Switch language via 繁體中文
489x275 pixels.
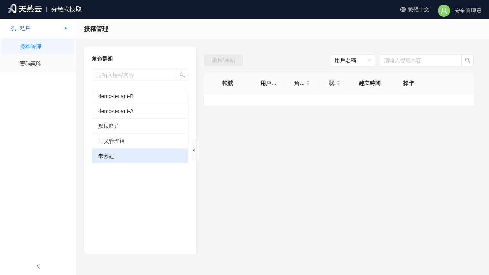point(419,10)
